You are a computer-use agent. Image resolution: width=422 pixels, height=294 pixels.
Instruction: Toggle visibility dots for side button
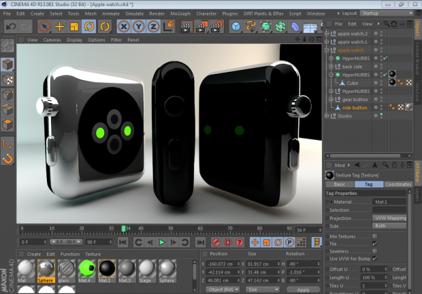point(381,107)
